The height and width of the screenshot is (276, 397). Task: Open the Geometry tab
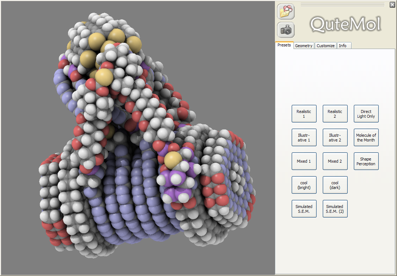tap(303, 46)
